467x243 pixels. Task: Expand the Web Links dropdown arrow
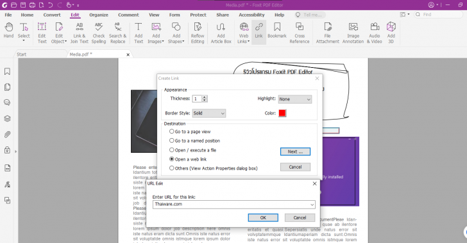249,42
